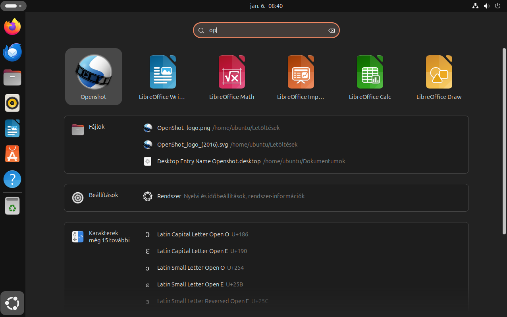
Task: Select Latin Capital Letter Open O character
Action: 193,234
